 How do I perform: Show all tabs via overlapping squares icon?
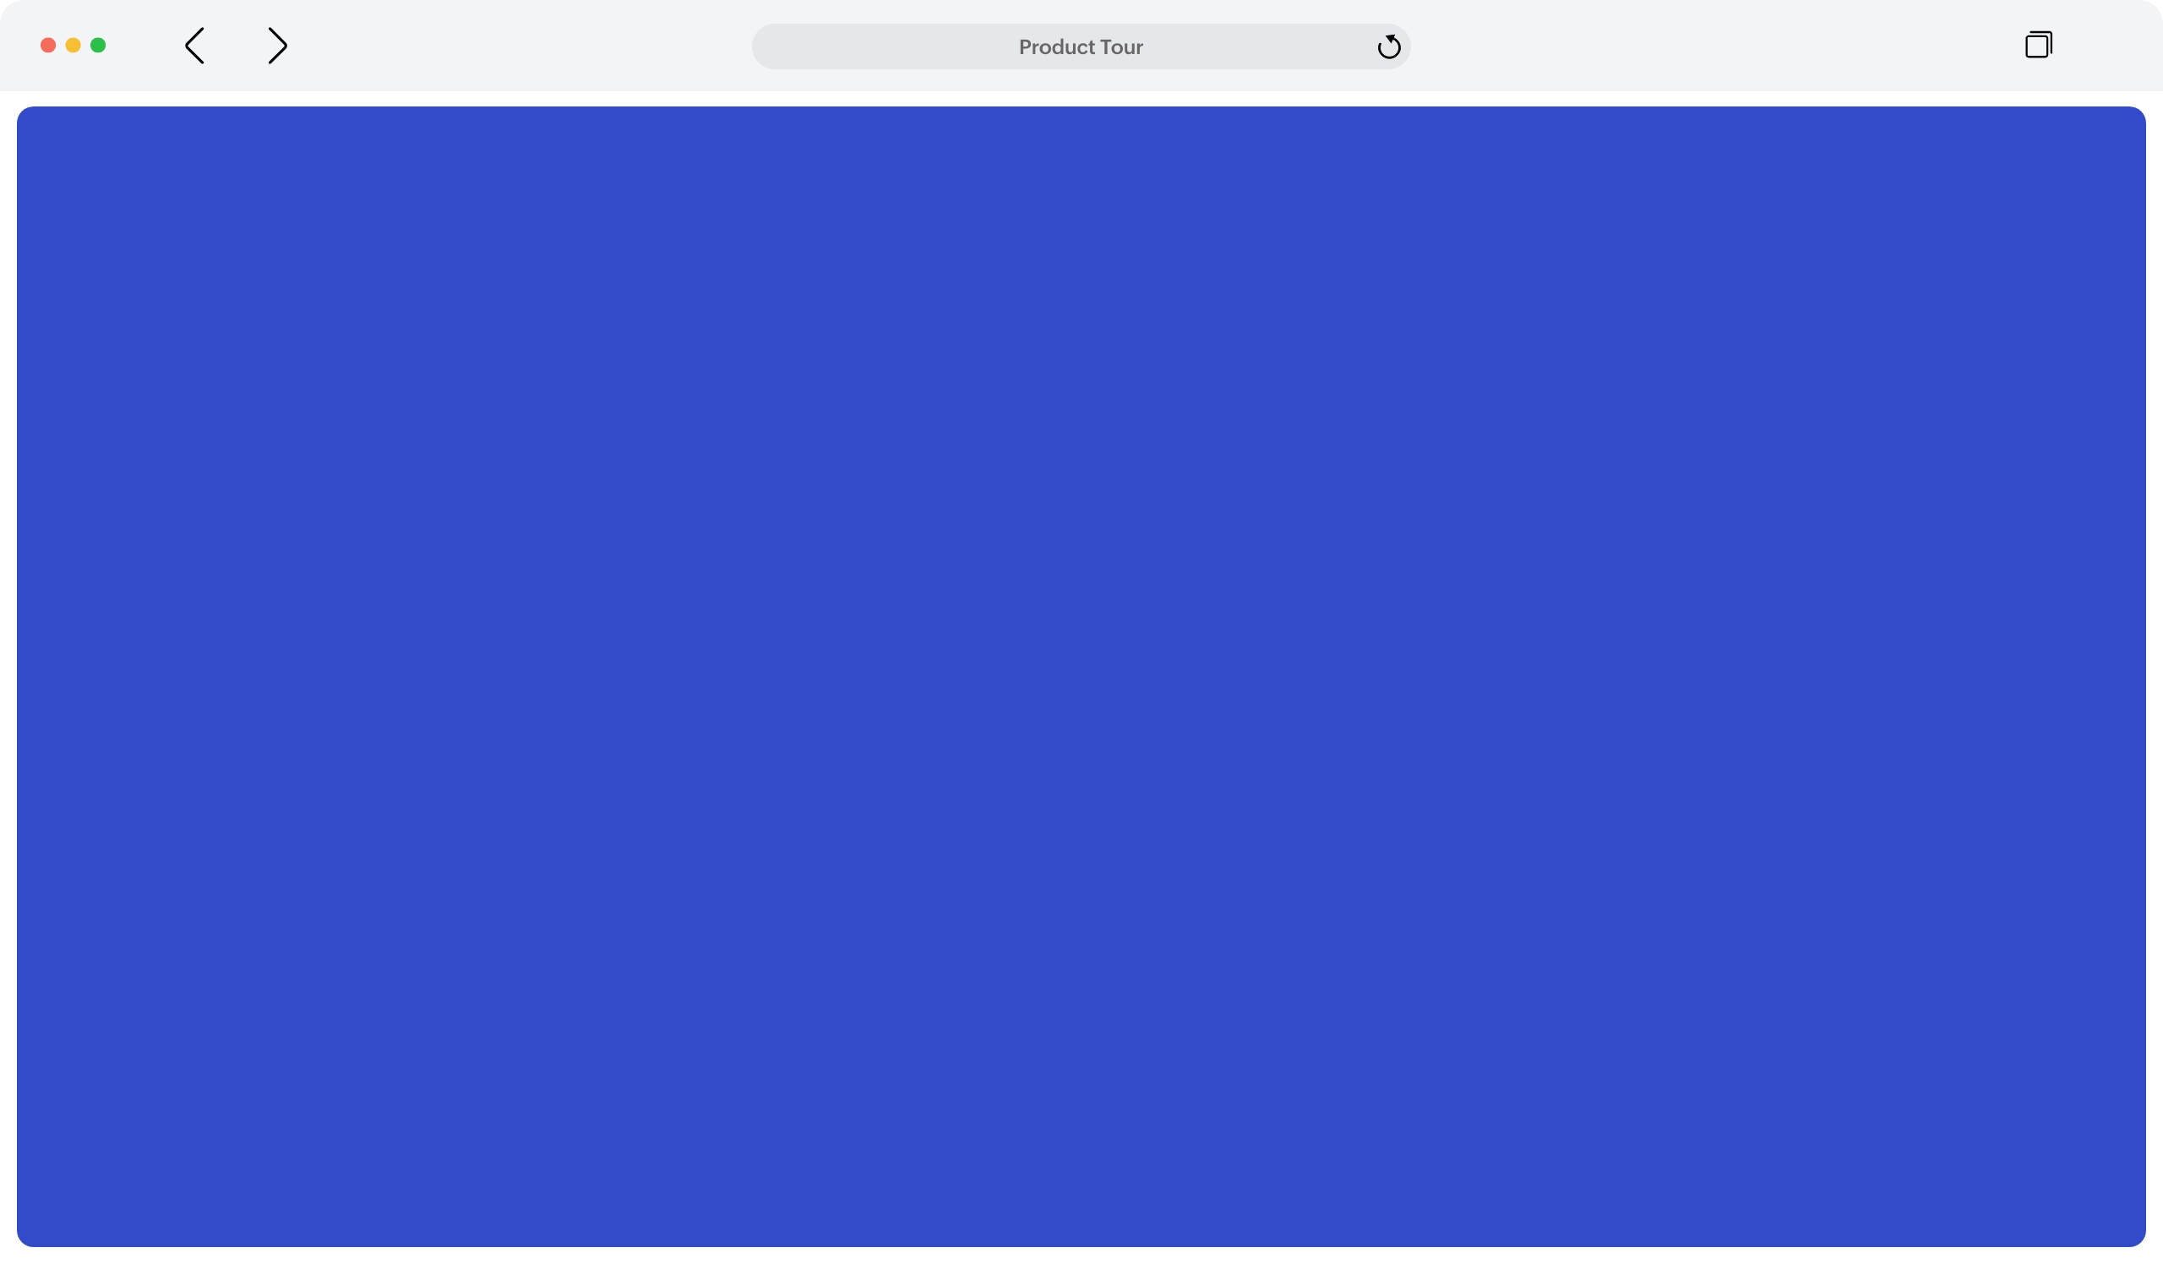coord(2038,45)
